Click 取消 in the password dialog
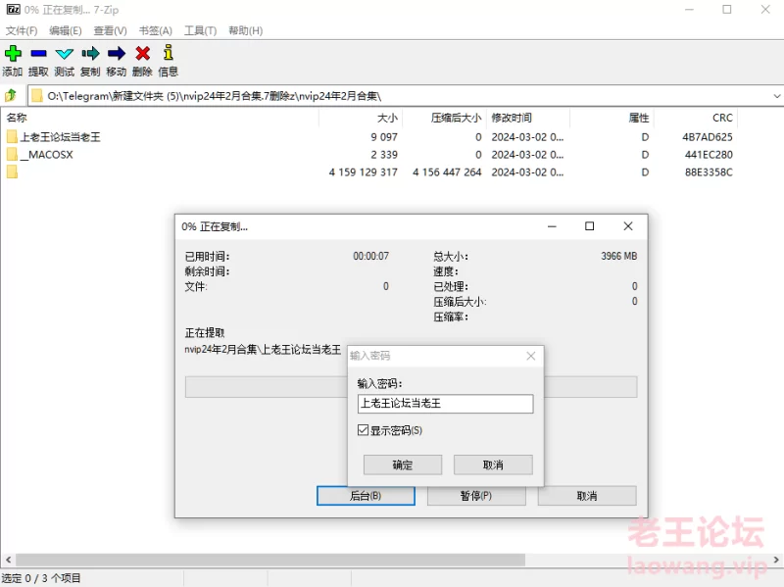784x587 pixels. click(493, 465)
